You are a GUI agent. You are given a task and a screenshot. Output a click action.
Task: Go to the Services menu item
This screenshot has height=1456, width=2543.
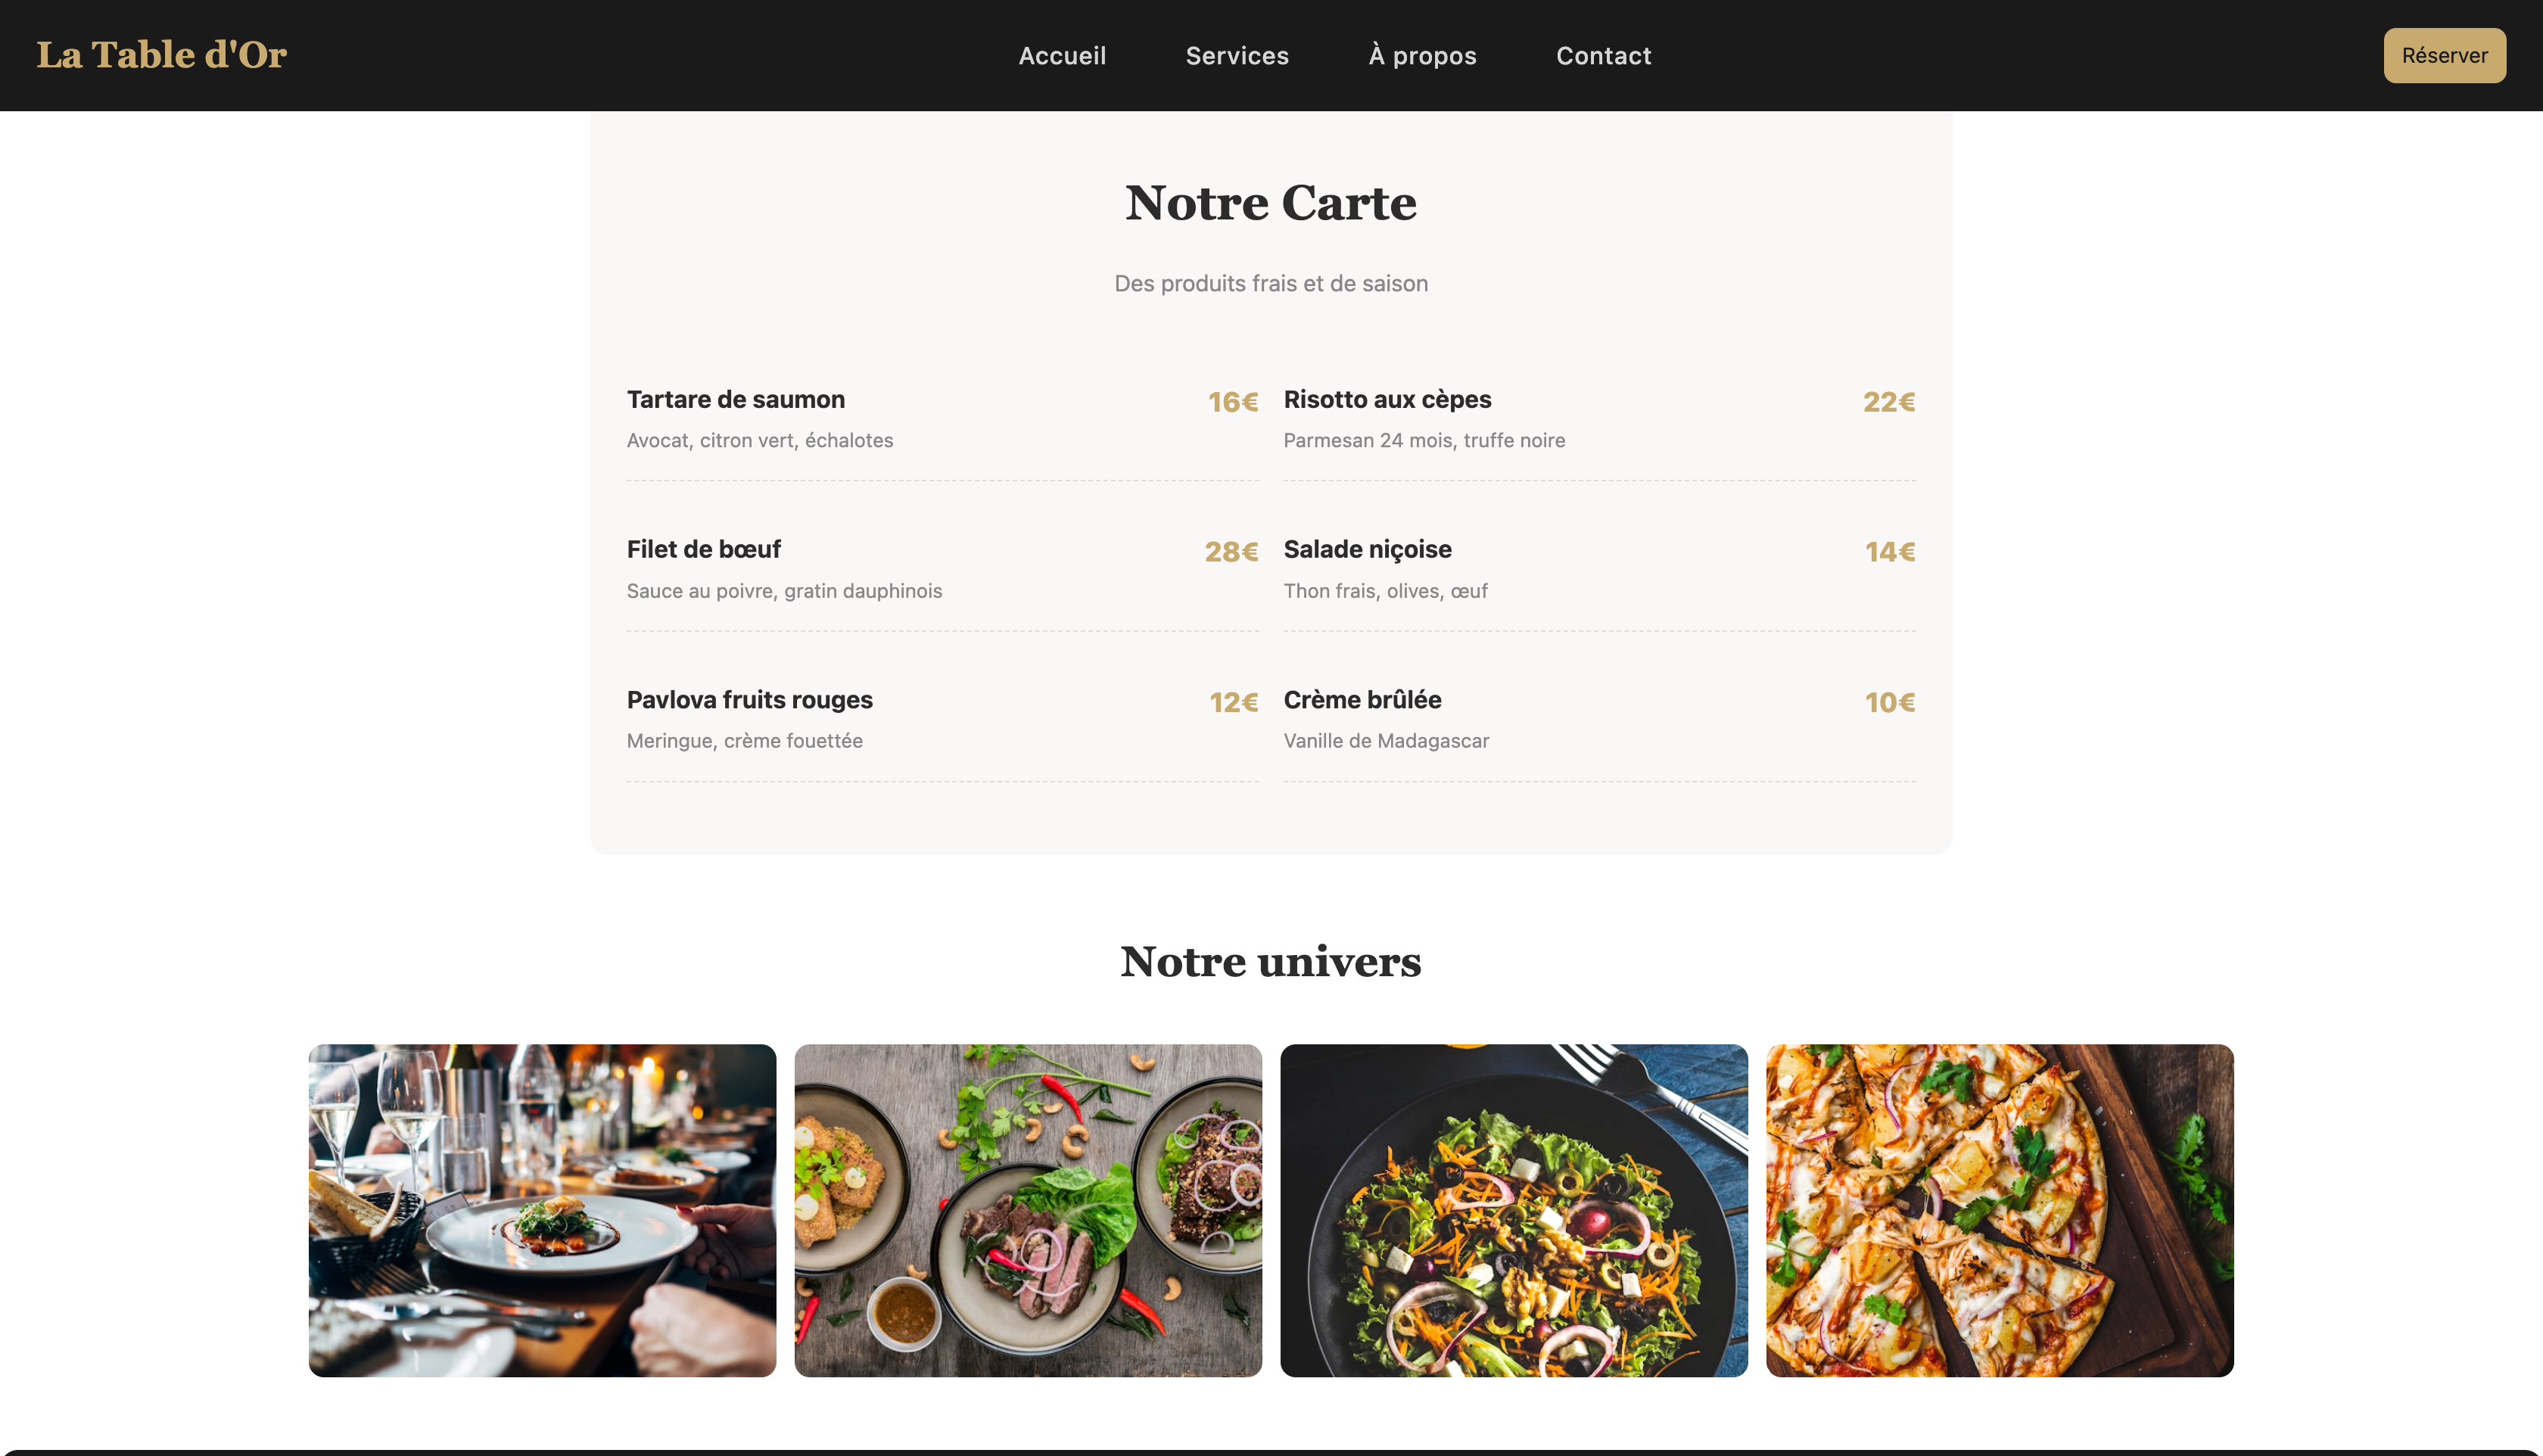click(x=1237, y=56)
